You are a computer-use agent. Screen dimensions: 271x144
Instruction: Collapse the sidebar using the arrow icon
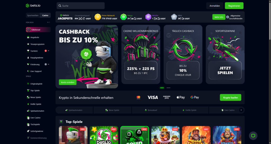click(49, 22)
